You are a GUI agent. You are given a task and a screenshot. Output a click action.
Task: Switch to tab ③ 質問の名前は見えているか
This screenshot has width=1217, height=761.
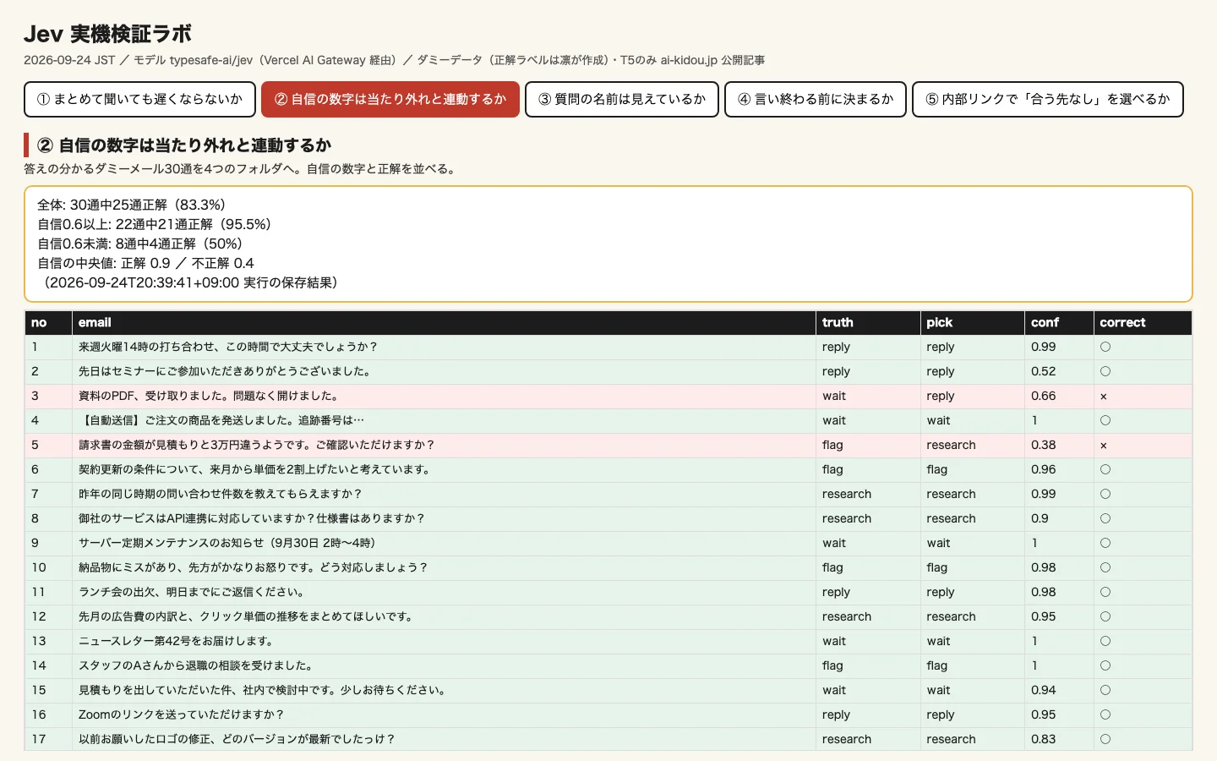622,99
